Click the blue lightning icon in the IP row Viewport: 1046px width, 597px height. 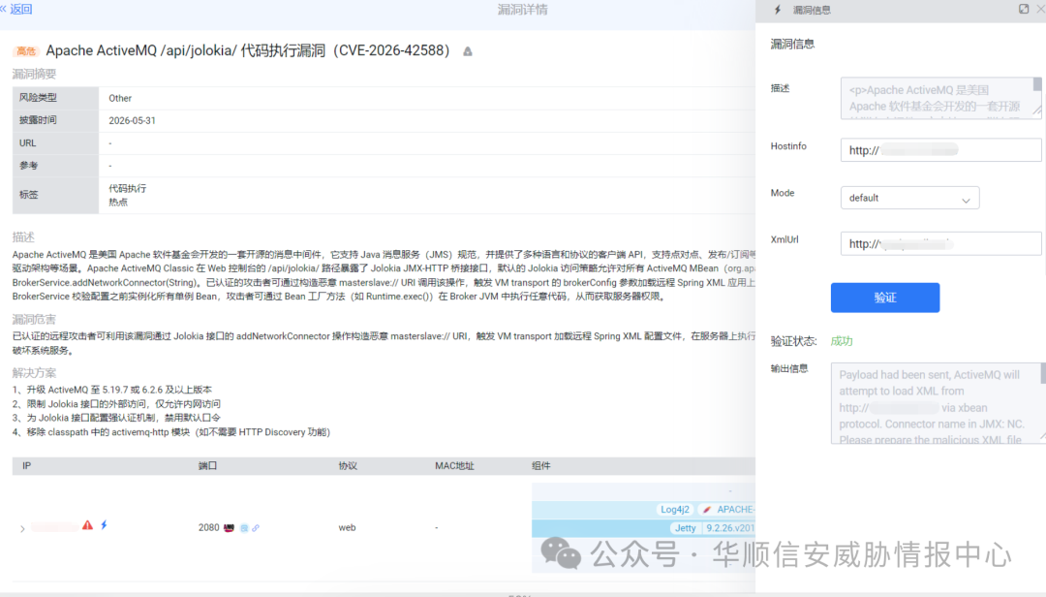coord(104,525)
